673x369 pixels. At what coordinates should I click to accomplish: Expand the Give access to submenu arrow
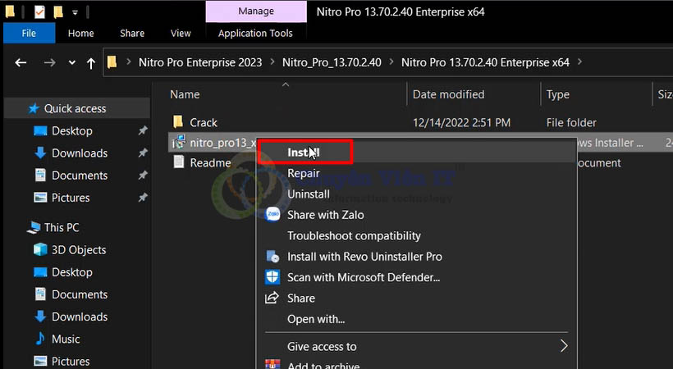point(564,346)
